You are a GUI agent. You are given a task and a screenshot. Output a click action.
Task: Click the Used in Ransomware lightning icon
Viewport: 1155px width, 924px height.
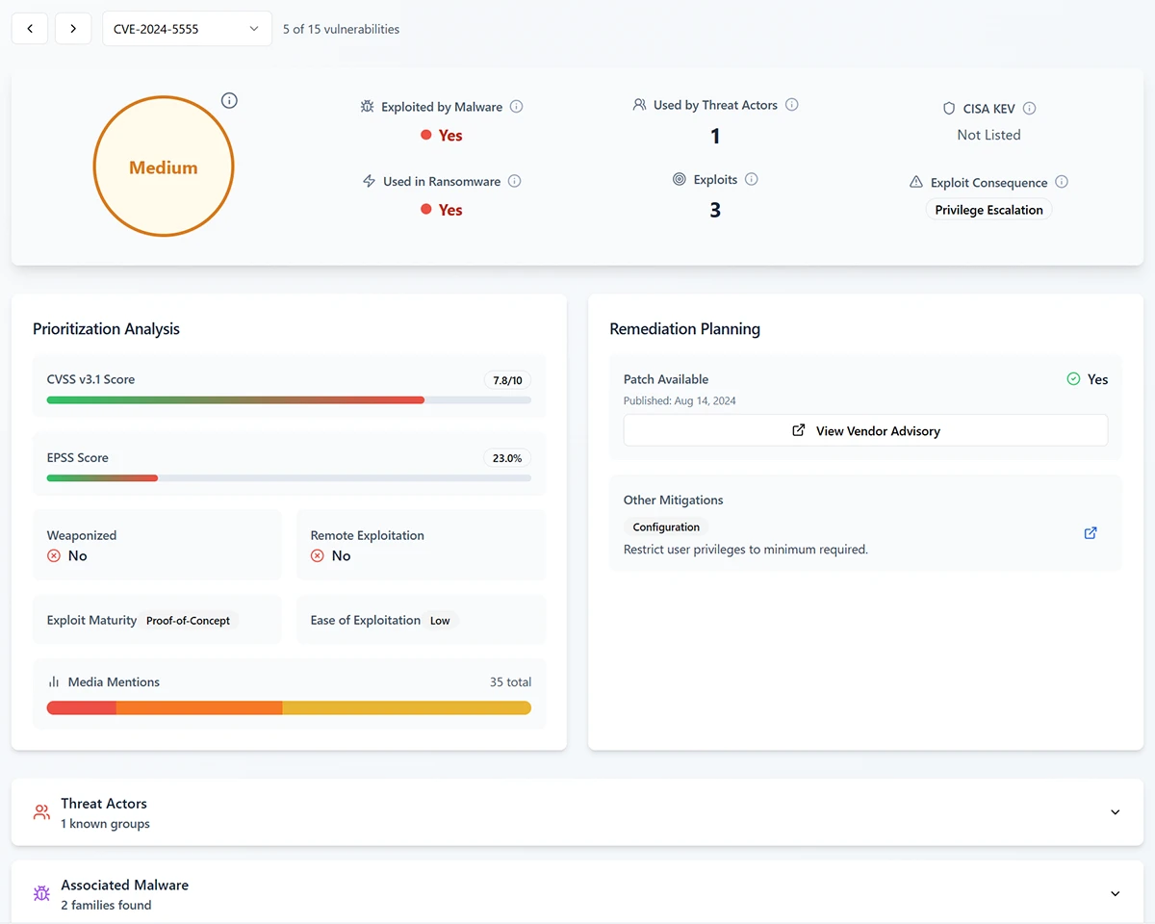368,181
